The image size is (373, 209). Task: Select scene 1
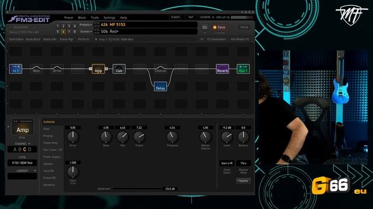(58, 26)
